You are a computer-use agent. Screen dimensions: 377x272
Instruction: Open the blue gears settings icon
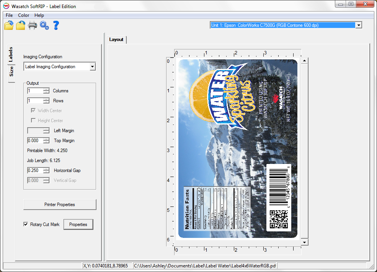tap(44, 25)
